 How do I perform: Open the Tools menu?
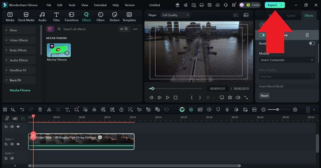point(72,5)
